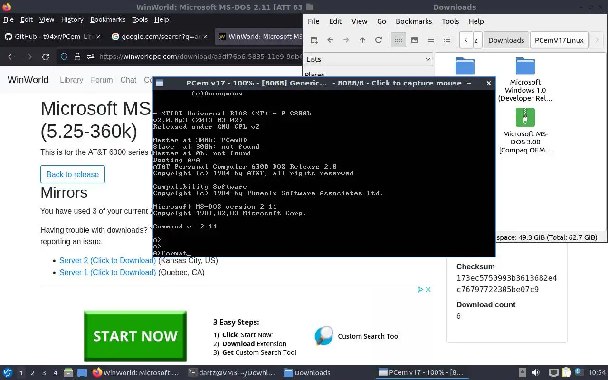
Task: Switch file manager to compact view
Action: pyautogui.click(x=431, y=40)
